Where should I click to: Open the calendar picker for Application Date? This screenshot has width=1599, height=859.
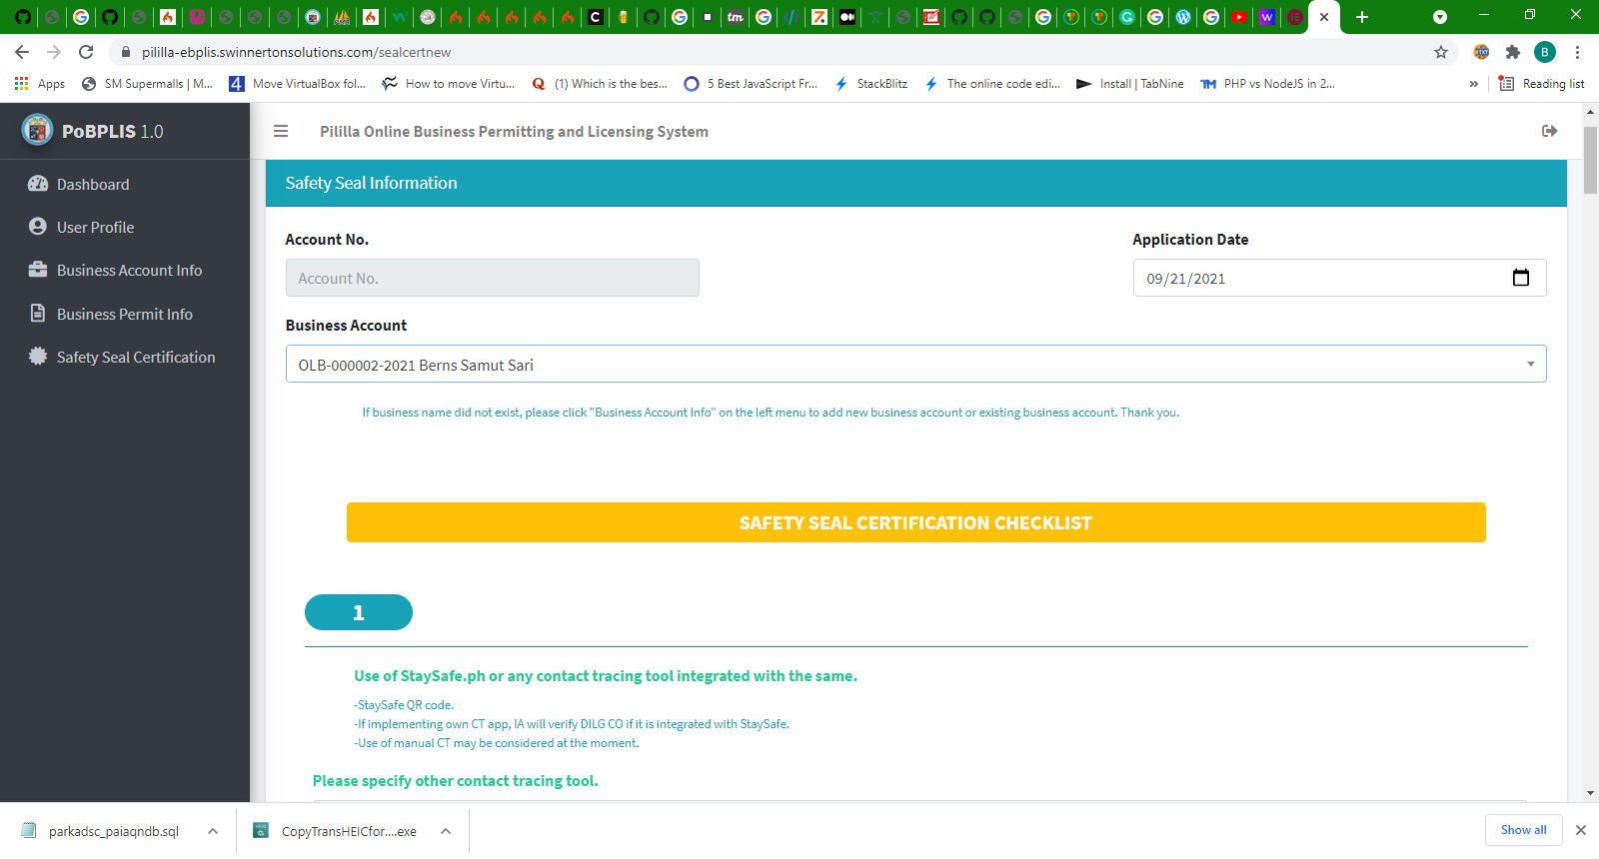(x=1520, y=278)
